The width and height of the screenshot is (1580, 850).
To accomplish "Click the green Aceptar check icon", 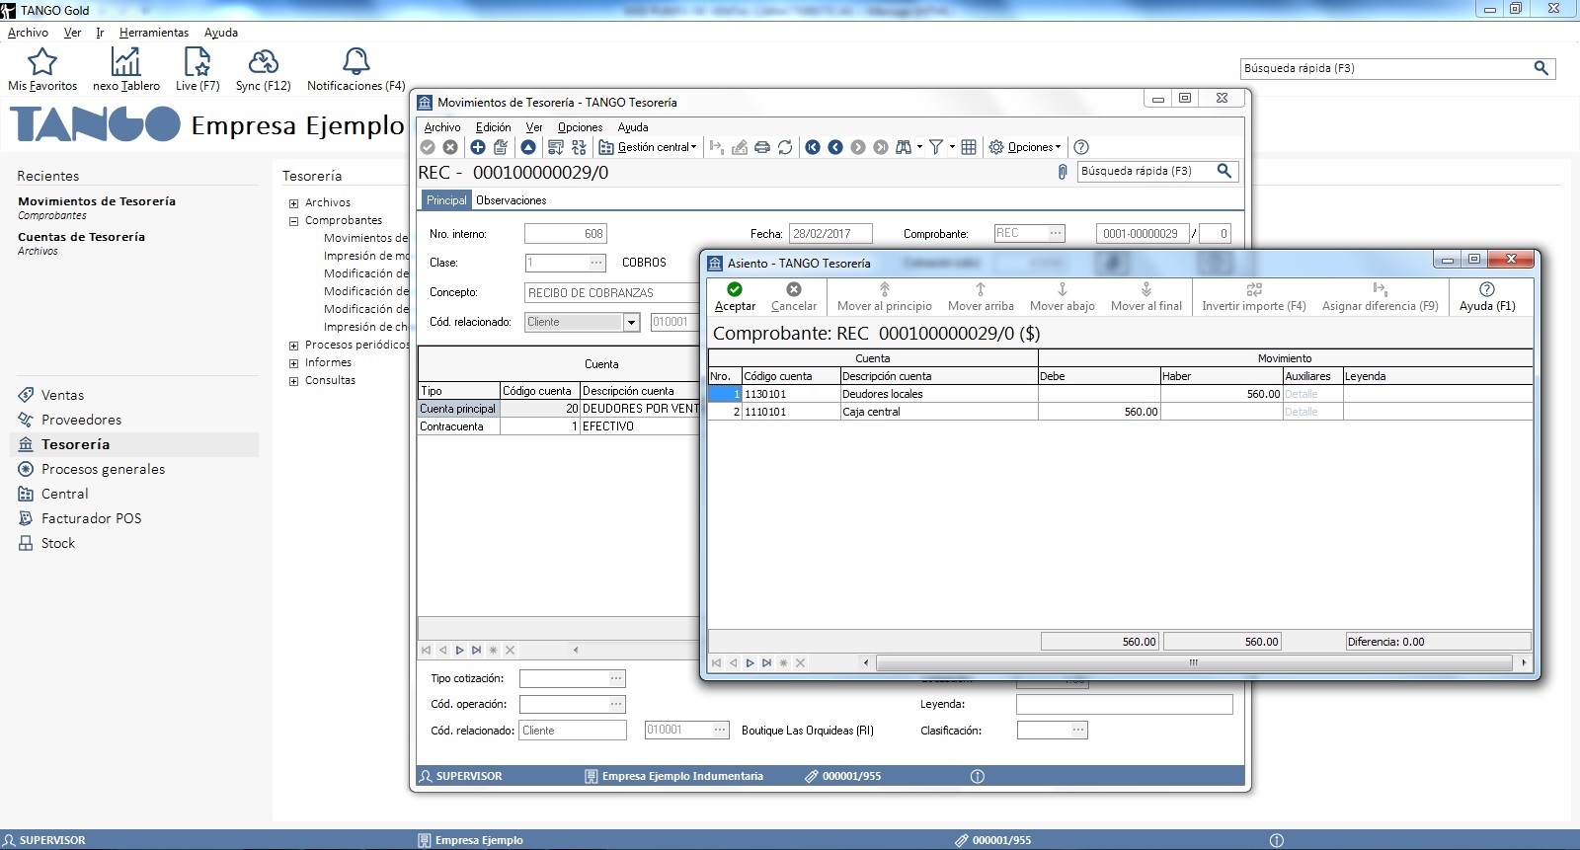I will pyautogui.click(x=735, y=289).
